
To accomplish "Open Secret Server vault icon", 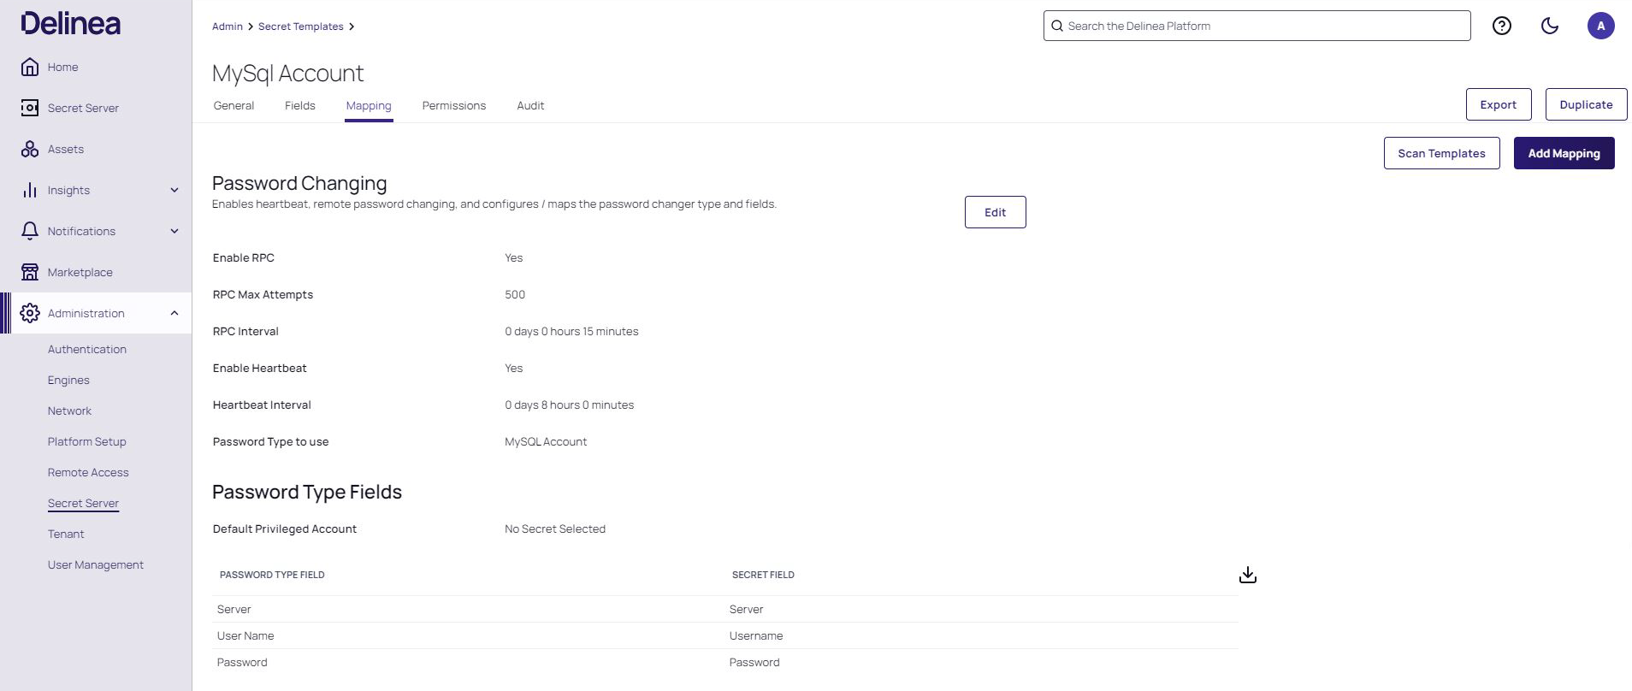I will (x=30, y=108).
